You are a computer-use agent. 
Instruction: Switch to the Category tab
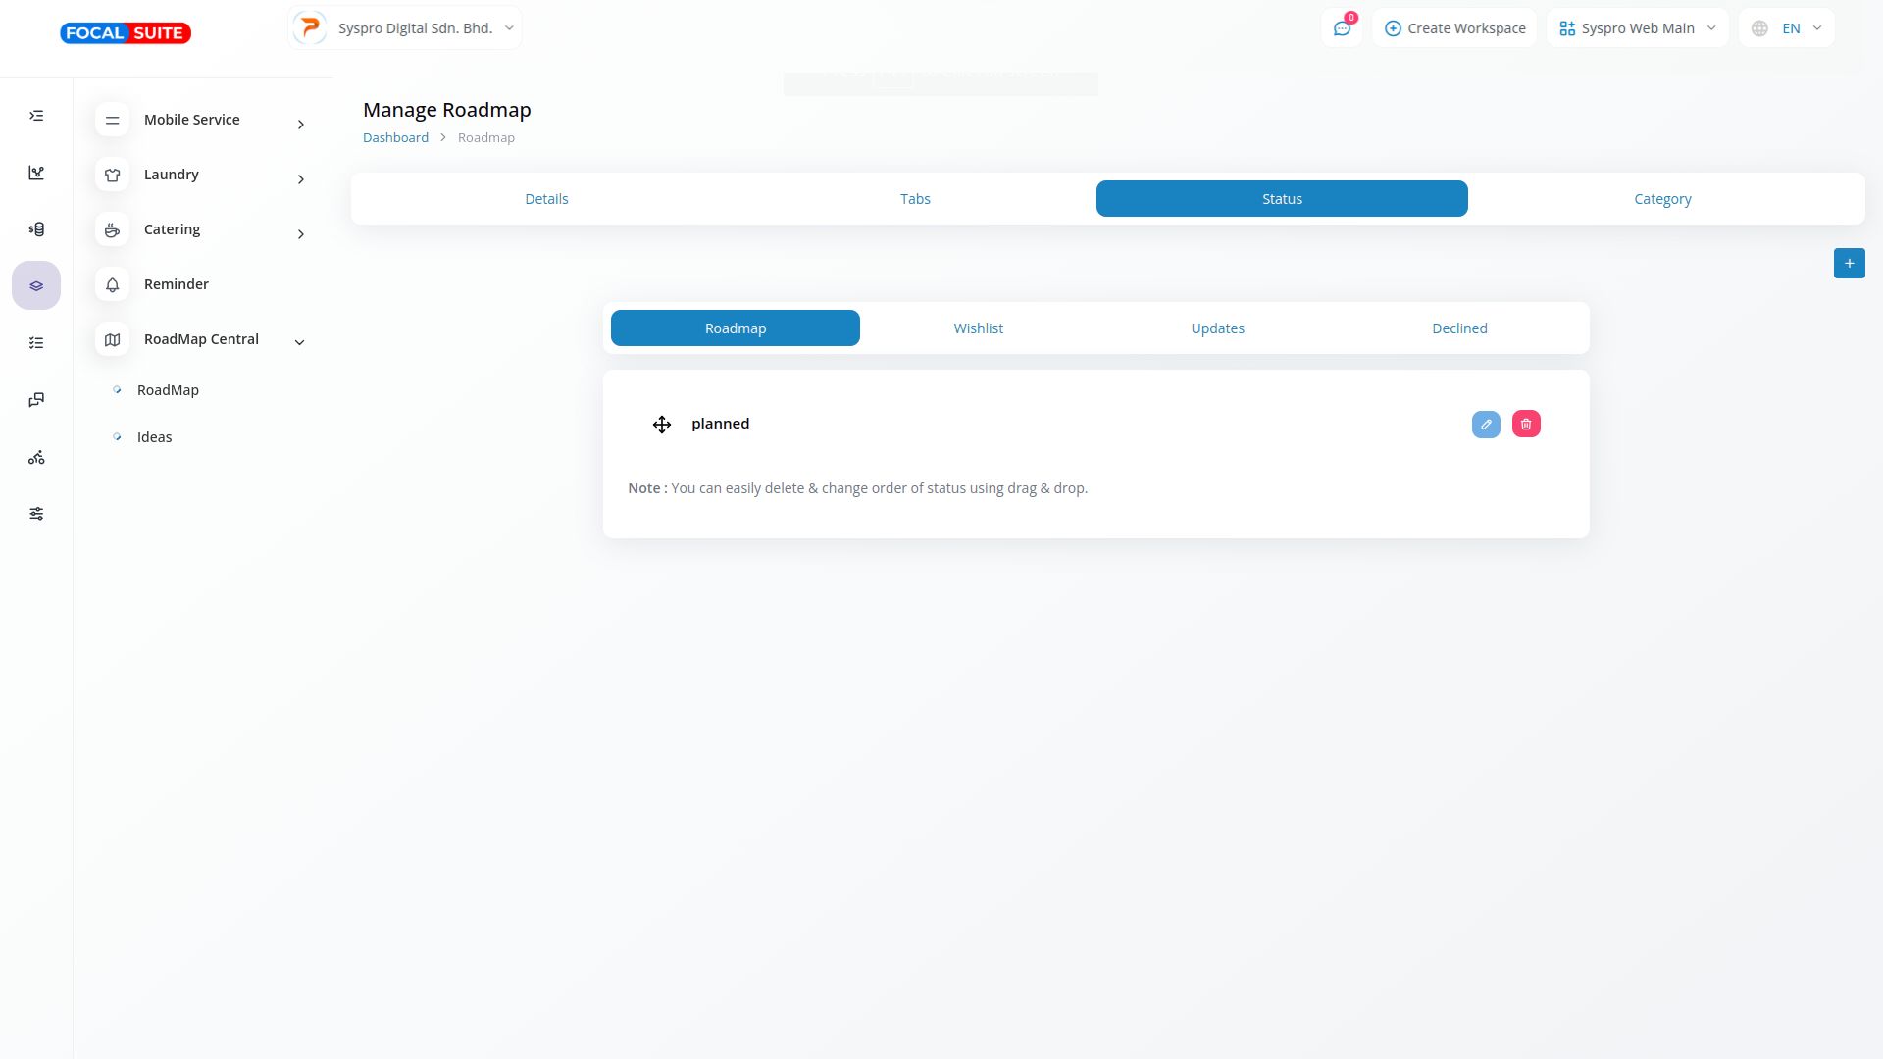1661,199
